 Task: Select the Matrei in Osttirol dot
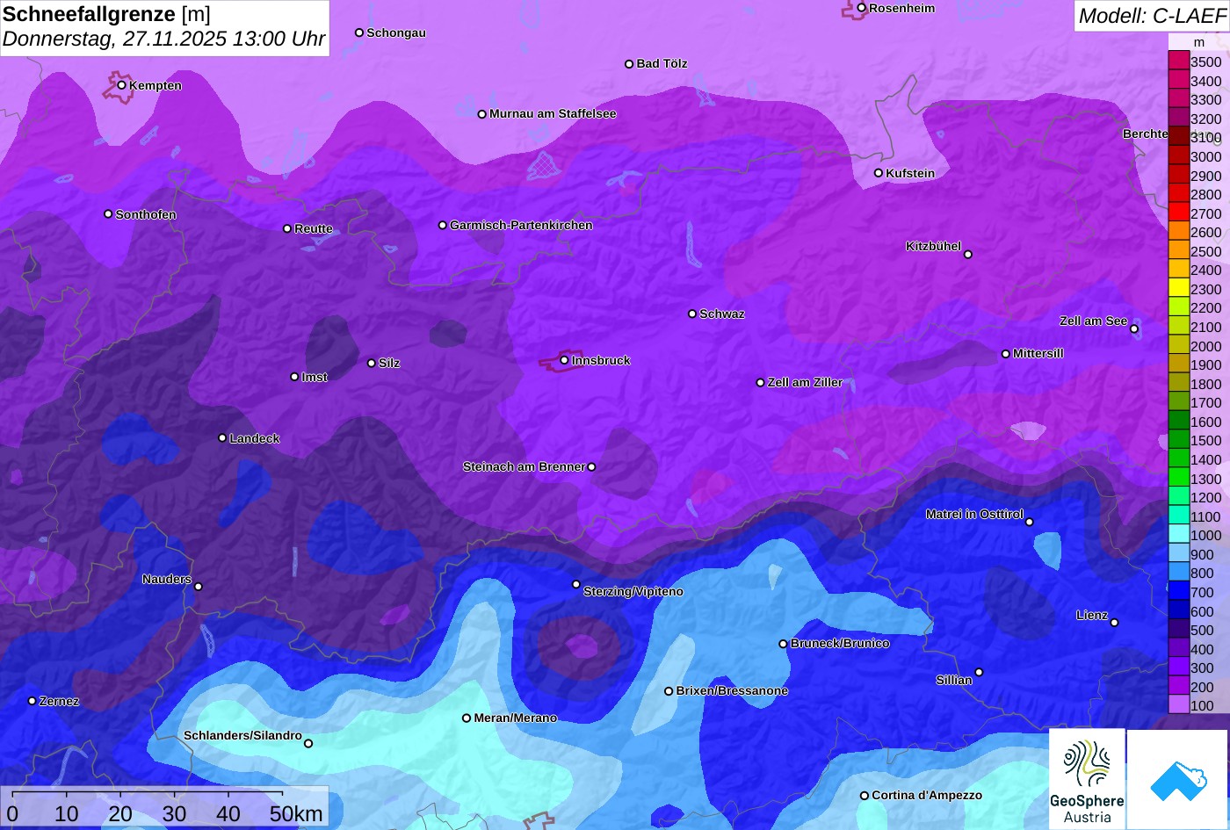1030,523
